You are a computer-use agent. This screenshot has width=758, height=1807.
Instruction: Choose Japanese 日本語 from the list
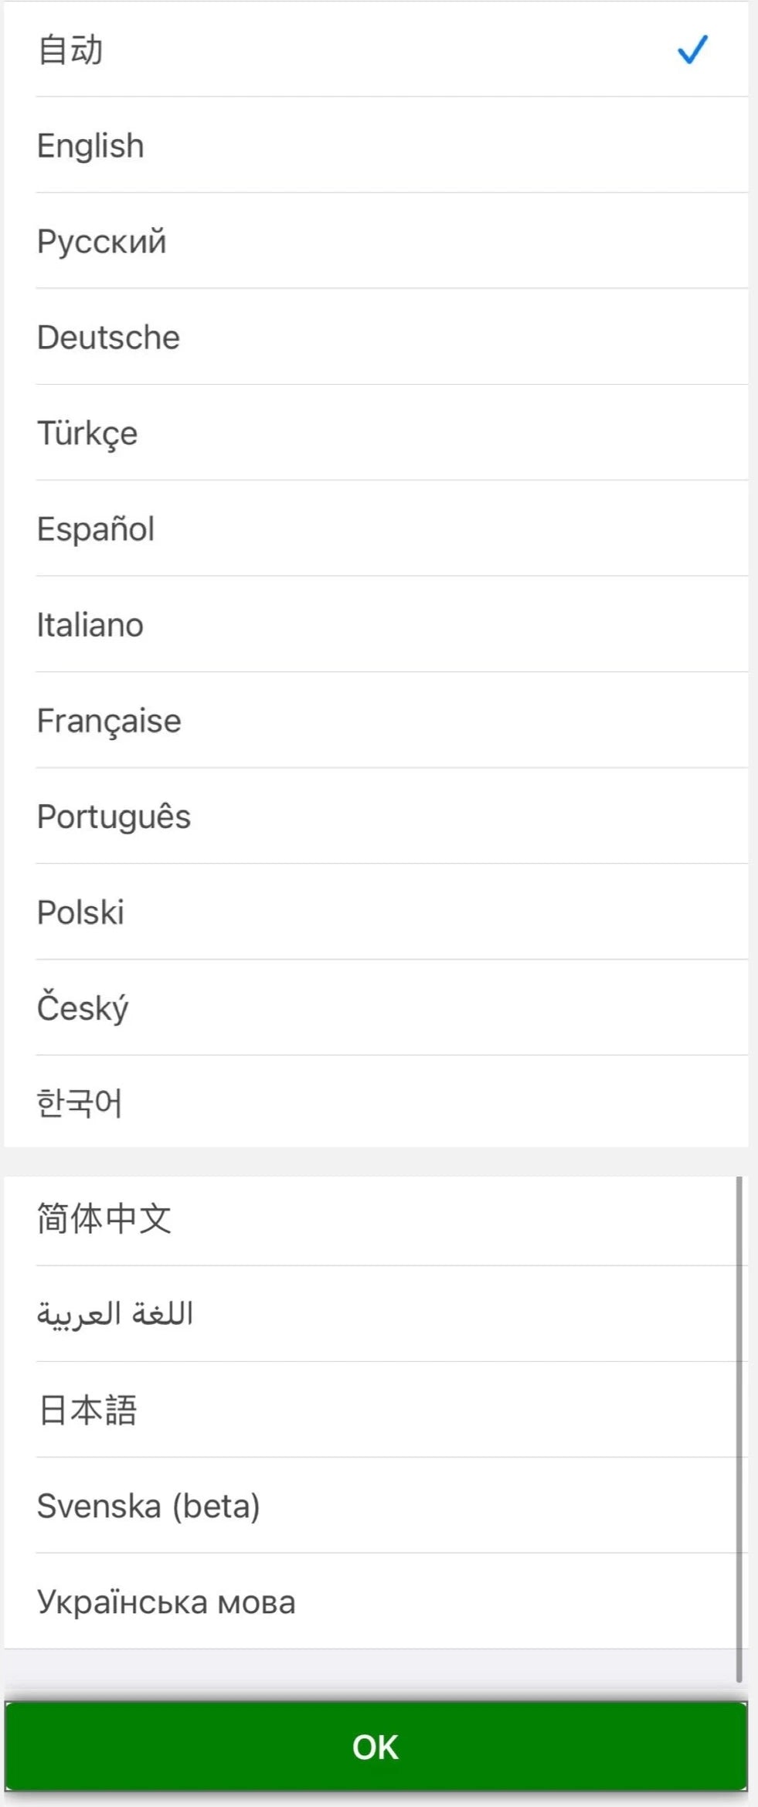[87, 1410]
